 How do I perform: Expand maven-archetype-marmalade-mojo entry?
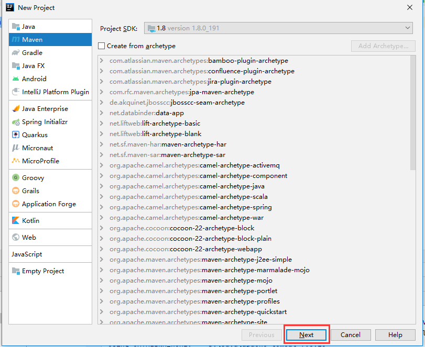coord(102,270)
